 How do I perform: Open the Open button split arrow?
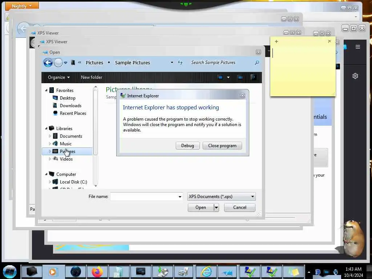[216, 207]
